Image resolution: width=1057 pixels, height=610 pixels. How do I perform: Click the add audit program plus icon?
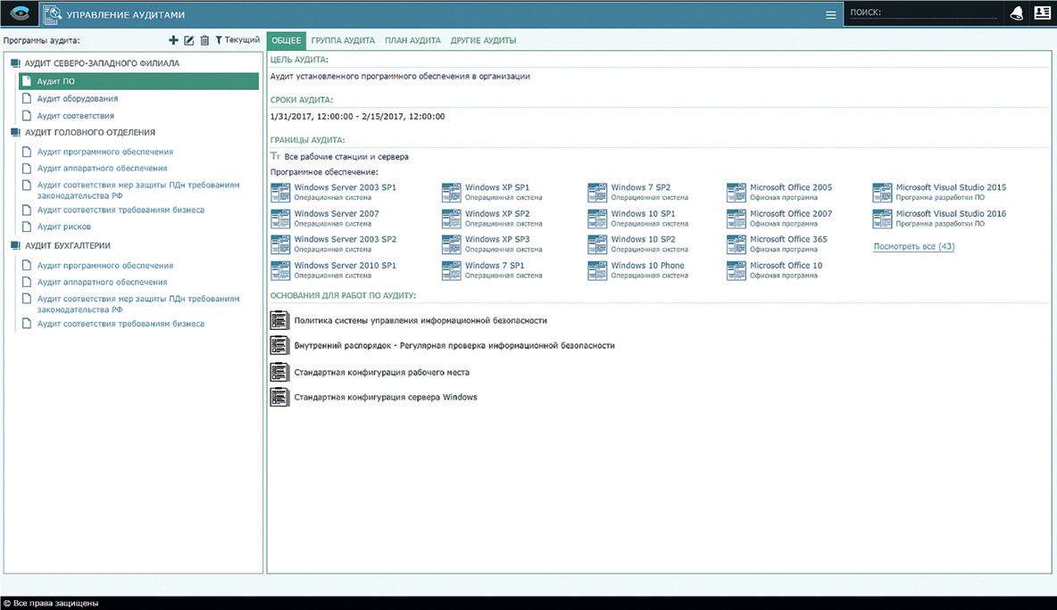173,40
